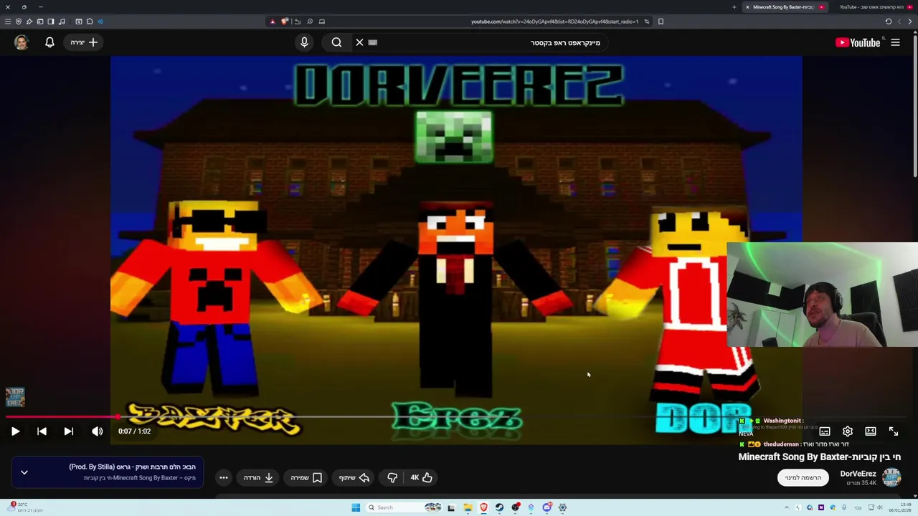This screenshot has height=516, width=918.
Task: Open the Windows Start button
Action: (x=356, y=507)
